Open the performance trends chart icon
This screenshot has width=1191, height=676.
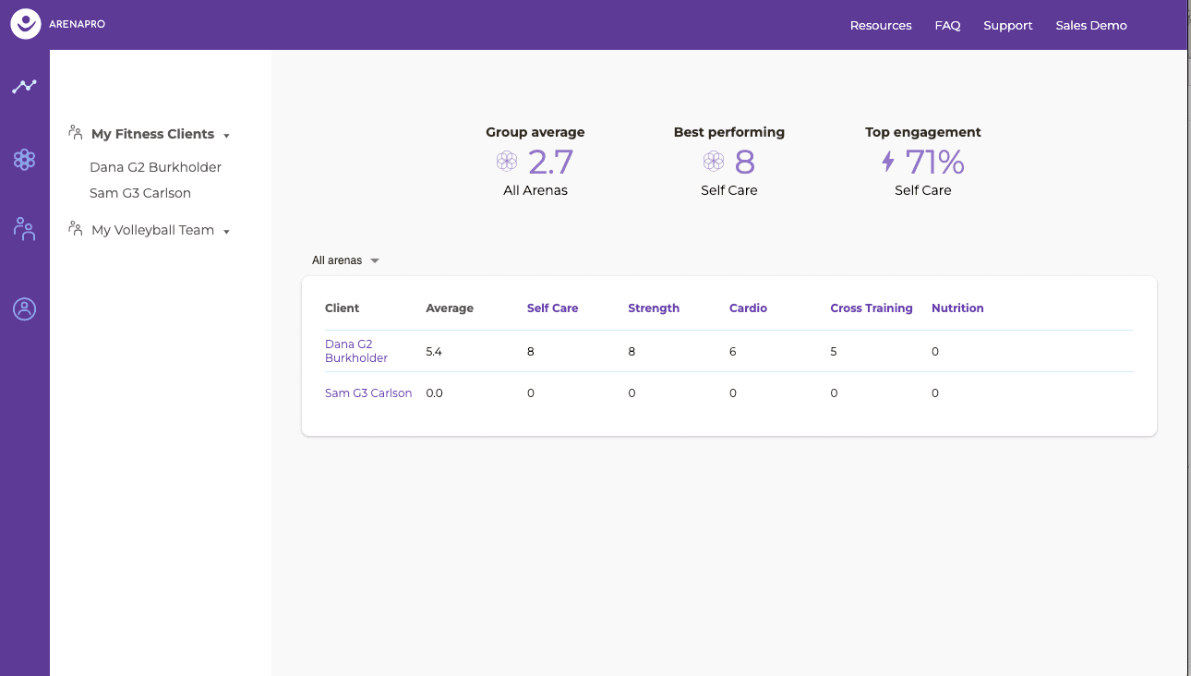(24, 85)
